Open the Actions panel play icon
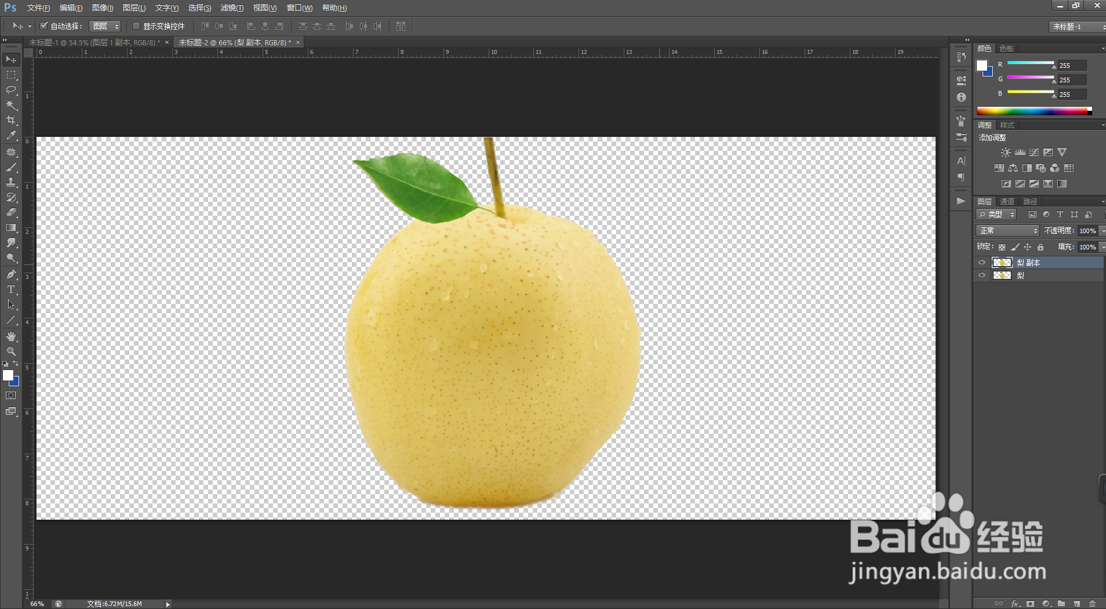The image size is (1106, 609). (x=961, y=201)
